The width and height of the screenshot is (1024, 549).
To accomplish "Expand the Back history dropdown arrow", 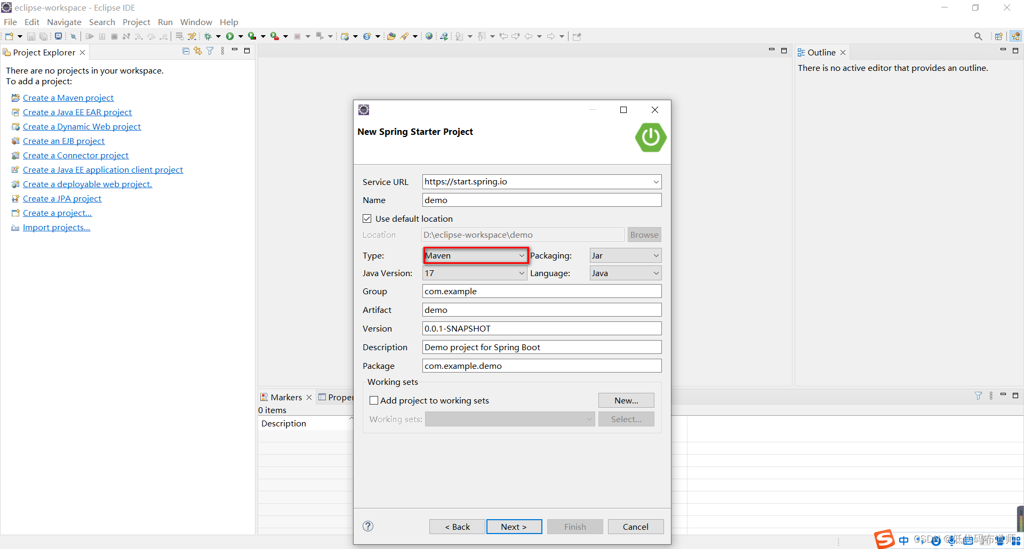I will (x=539, y=36).
